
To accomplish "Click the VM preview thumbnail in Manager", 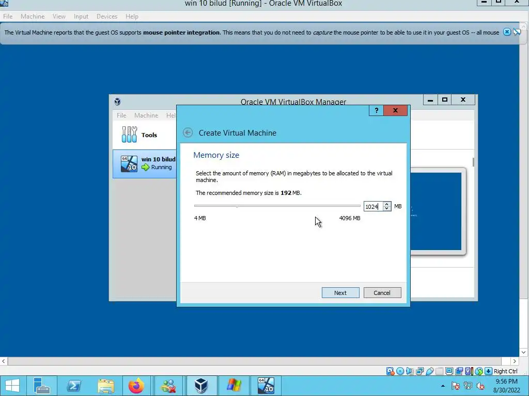I will [x=436, y=211].
